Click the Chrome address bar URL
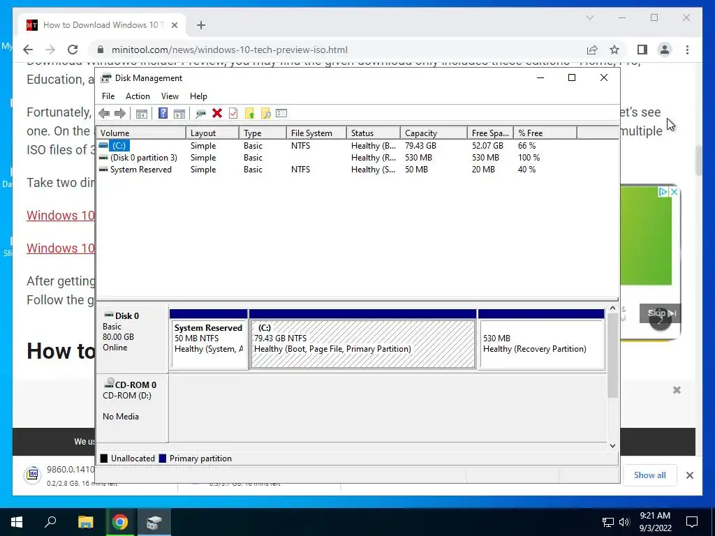Image resolution: width=715 pixels, height=536 pixels. point(229,50)
